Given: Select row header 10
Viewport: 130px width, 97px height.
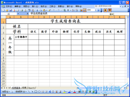Looking at the screenshot, I should point(3,63).
